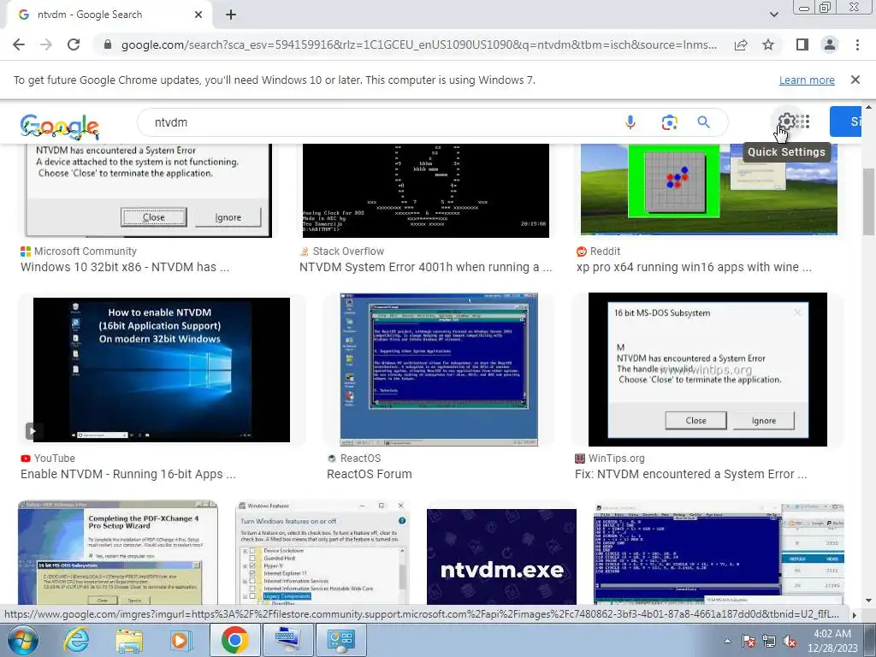Click scrollbar up arrow
This screenshot has height=657, width=876.
[868, 106]
